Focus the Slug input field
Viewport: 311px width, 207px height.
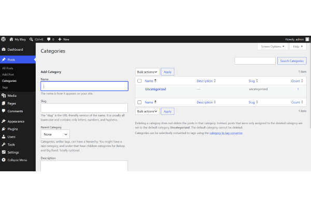coord(84,108)
